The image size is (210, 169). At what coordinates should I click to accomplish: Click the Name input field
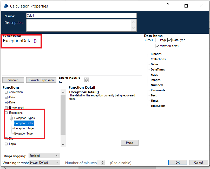(x=81, y=16)
